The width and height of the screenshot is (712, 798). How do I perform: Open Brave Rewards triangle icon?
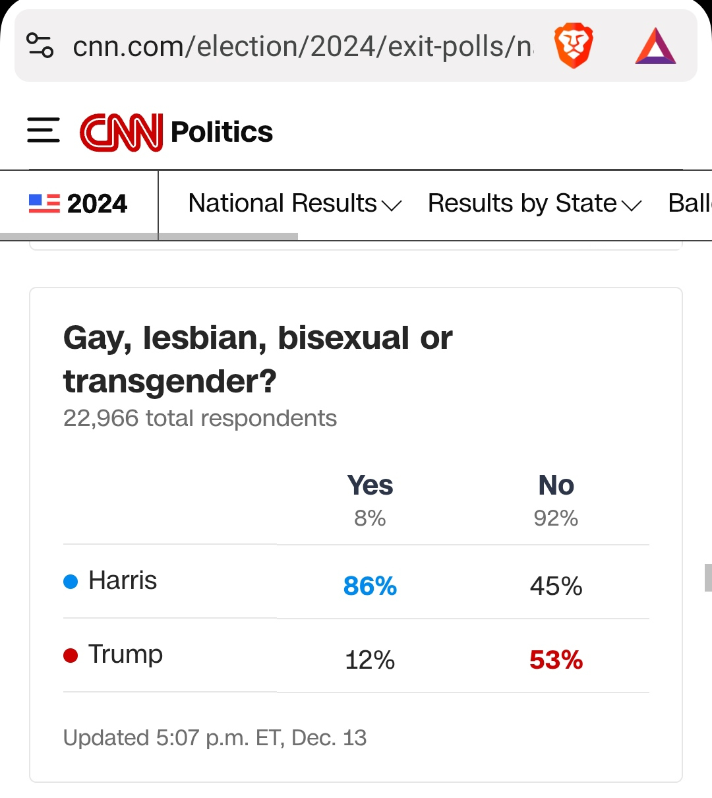point(655,46)
